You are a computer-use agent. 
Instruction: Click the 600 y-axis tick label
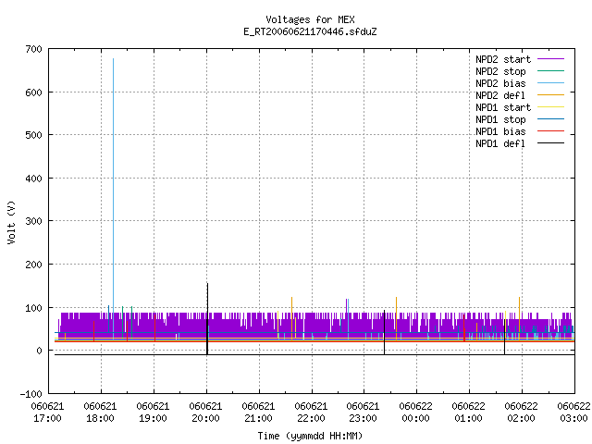pos(33,92)
